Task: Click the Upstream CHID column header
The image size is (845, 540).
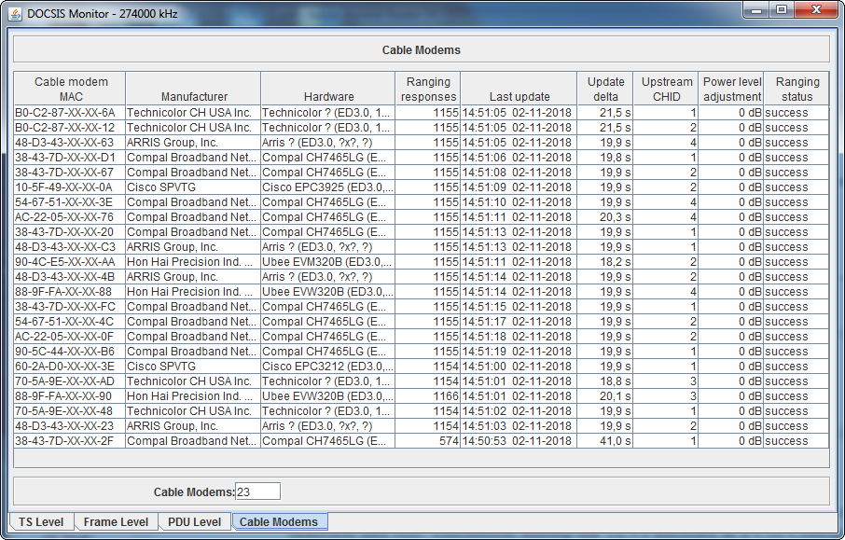Action: [666, 89]
